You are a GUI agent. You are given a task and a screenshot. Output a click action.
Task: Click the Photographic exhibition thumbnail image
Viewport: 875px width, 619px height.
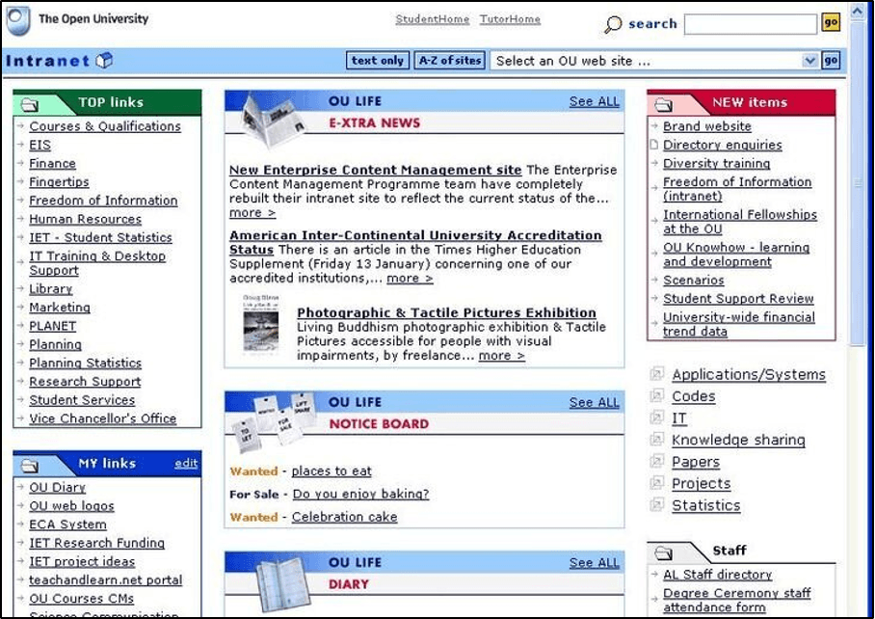coord(260,324)
